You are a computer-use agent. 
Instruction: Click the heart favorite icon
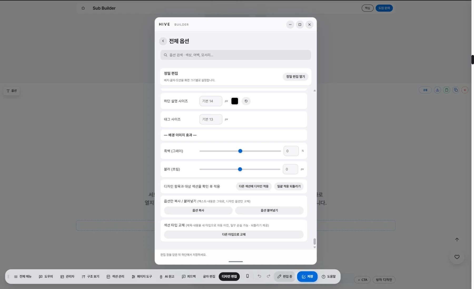click(x=457, y=257)
